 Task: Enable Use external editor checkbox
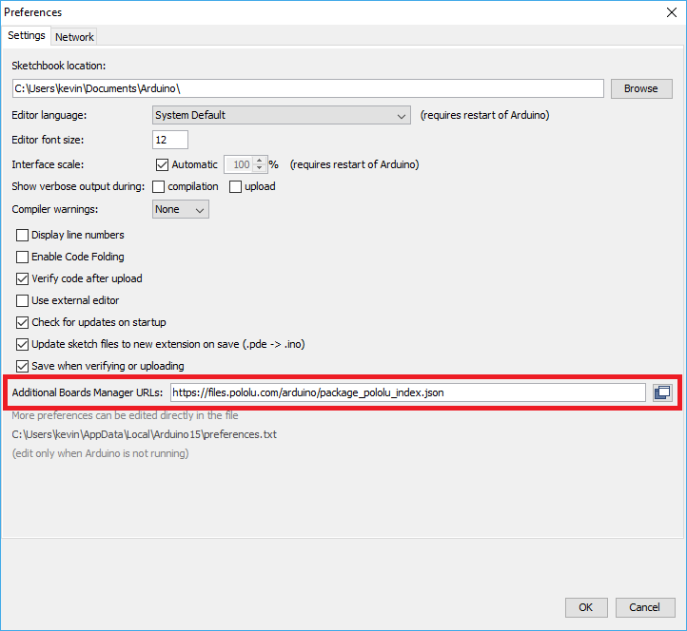(x=23, y=300)
